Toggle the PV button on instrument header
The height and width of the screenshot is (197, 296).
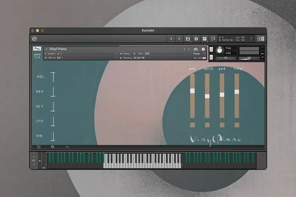[x=262, y=57]
